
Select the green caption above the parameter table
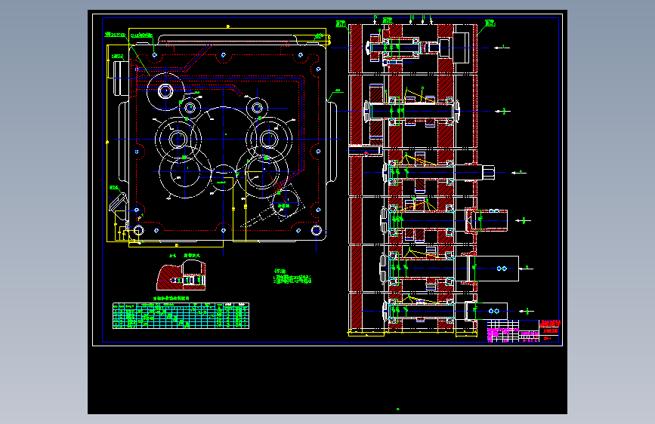click(x=171, y=299)
